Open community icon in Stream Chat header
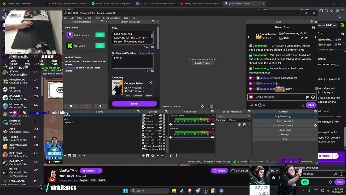346x195 pixels. [314, 27]
